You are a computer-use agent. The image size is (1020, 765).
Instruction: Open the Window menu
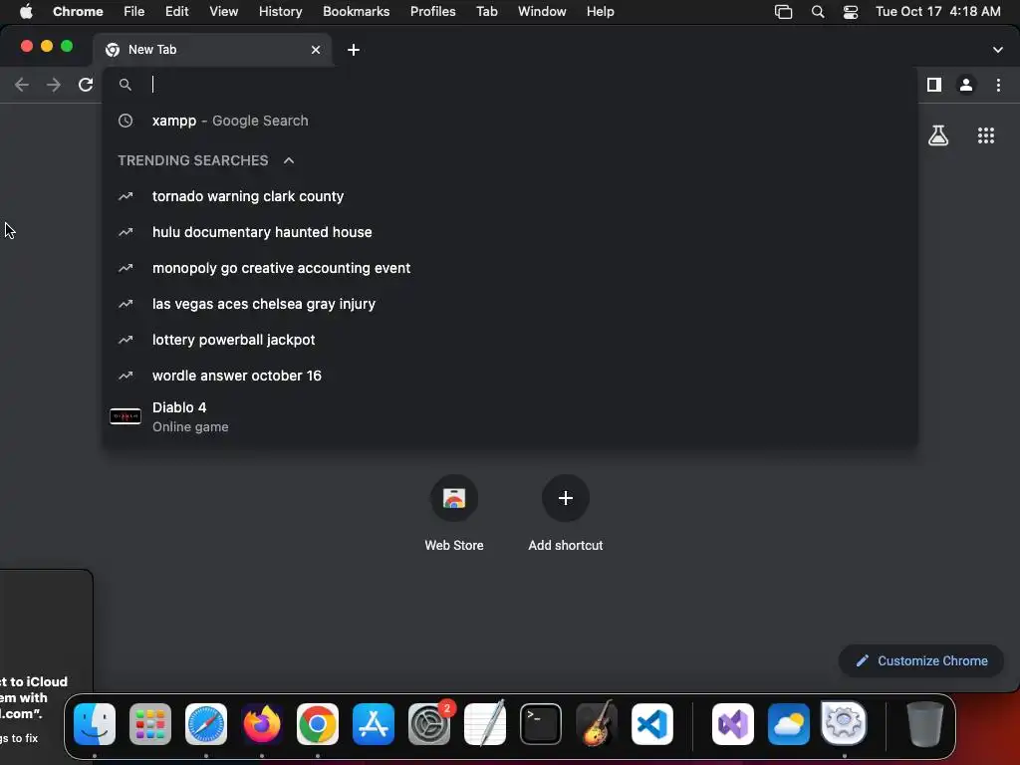point(542,12)
